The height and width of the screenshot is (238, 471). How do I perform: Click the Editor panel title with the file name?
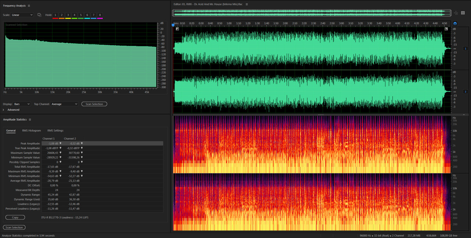pos(208,4)
